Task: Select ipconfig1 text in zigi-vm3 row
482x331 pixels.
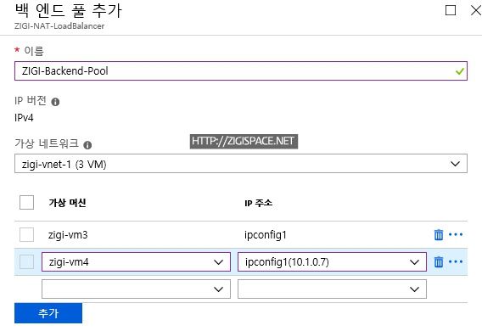Action: (266, 235)
